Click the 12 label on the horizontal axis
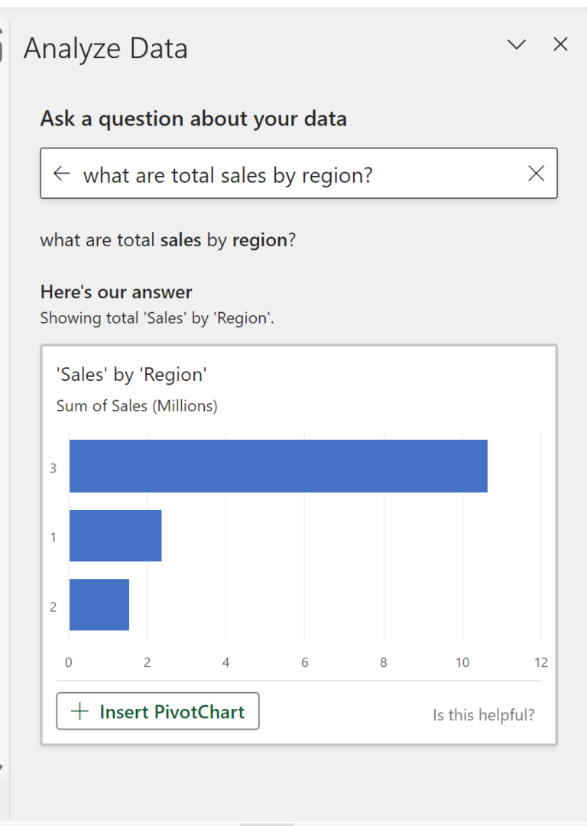Screen dimensions: 587x826 (541, 662)
